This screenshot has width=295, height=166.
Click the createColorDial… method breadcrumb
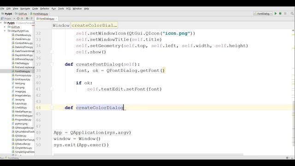(x=94, y=25)
